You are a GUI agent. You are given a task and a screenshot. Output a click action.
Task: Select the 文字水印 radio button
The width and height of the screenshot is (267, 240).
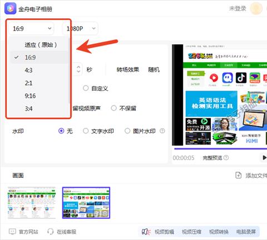coord(86,131)
